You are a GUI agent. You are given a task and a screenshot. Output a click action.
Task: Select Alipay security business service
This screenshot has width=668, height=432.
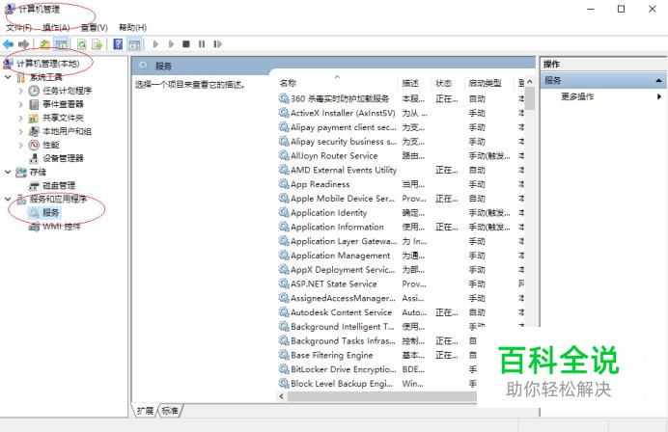402,142
